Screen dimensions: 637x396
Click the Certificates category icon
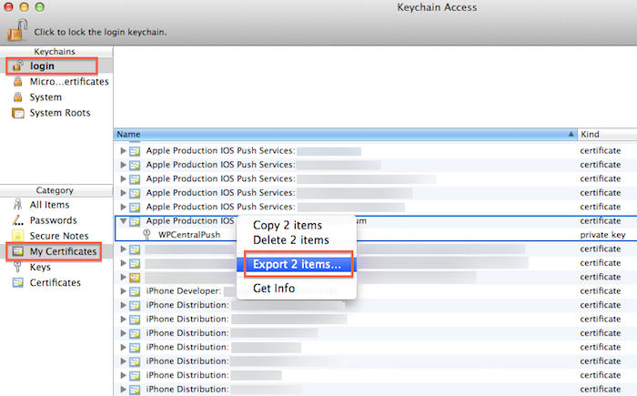(18, 282)
